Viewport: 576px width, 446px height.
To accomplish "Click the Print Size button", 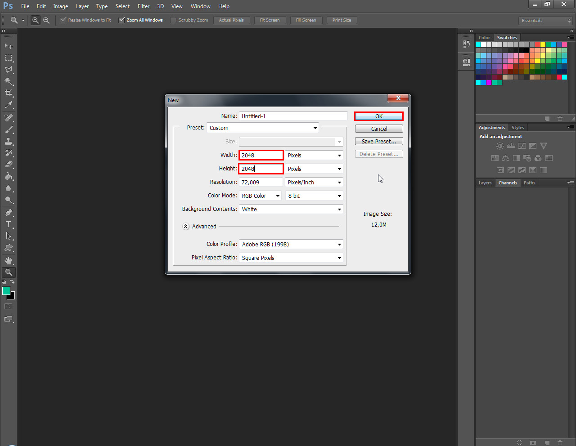I will click(x=342, y=20).
